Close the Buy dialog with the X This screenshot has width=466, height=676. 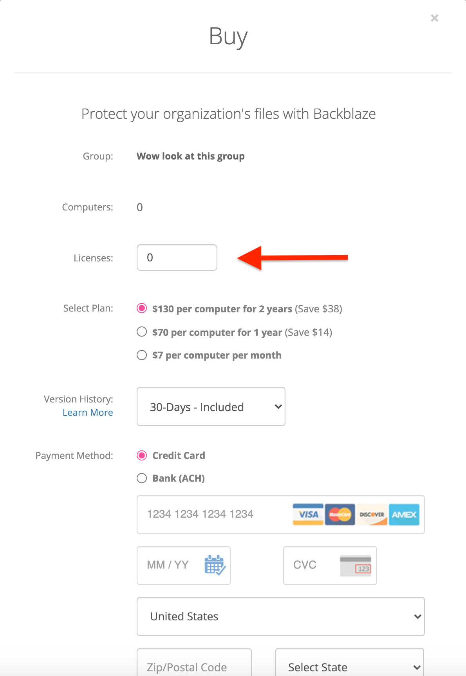point(434,18)
